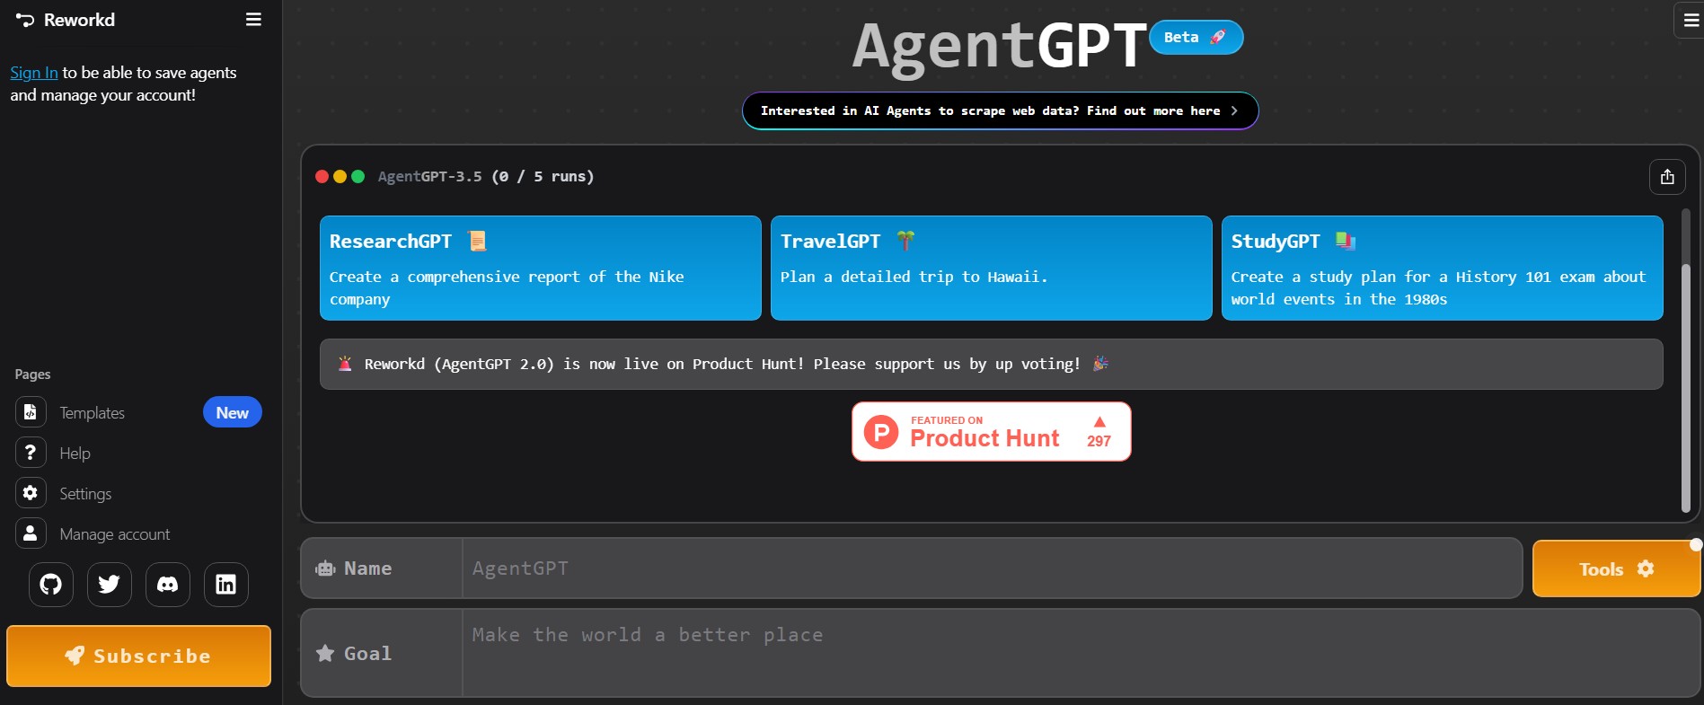This screenshot has height=705, width=1704.
Task: Click the Name label robot icon
Action: tap(325, 568)
